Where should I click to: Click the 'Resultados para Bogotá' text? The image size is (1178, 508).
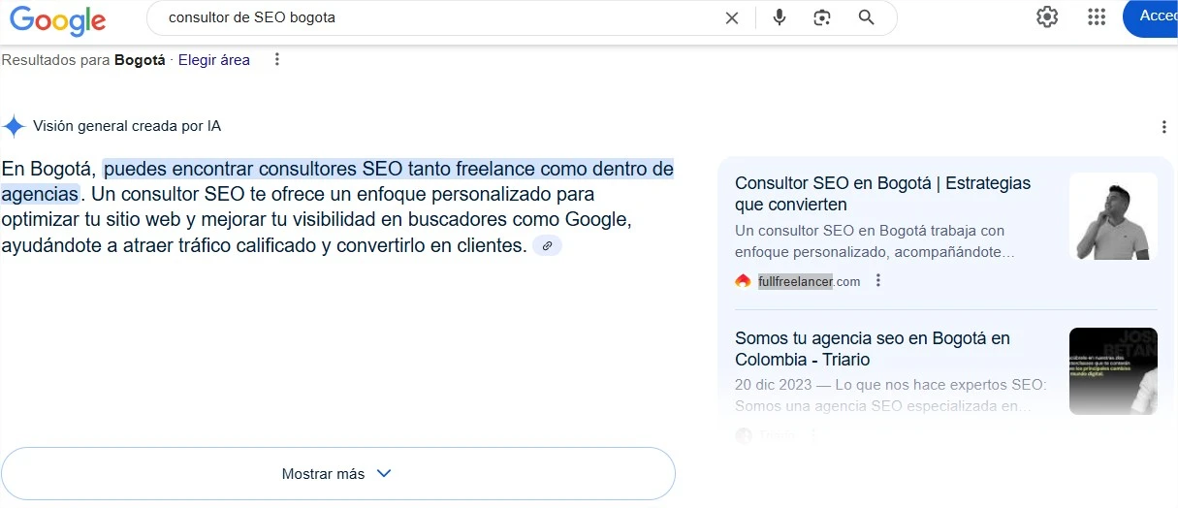83,60
